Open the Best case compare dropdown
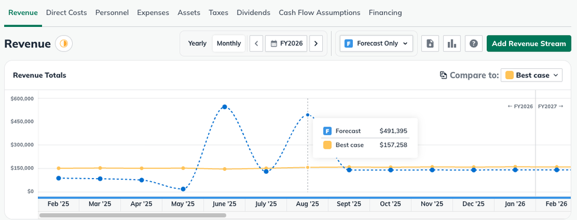Viewport: 577px width, 220px height. [x=532, y=76]
